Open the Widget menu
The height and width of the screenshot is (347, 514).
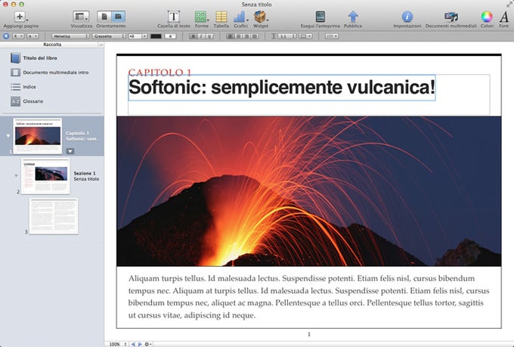point(260,17)
